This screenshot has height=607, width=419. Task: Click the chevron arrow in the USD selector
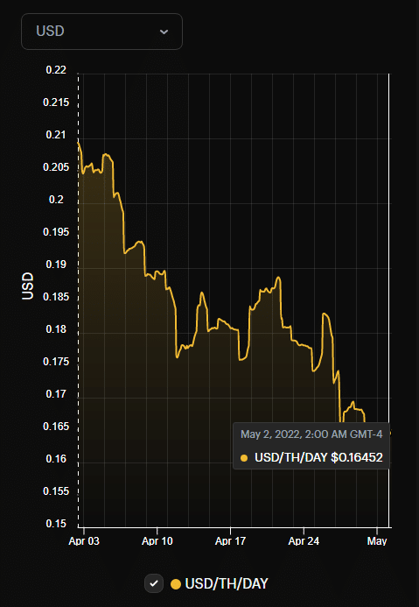[x=164, y=32]
